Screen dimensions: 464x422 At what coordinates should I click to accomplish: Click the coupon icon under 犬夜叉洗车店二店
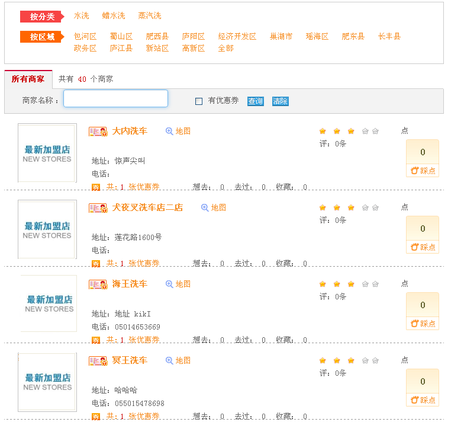pos(96,264)
